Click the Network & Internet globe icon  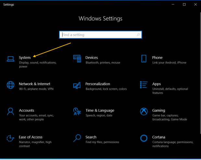coord(10,85)
